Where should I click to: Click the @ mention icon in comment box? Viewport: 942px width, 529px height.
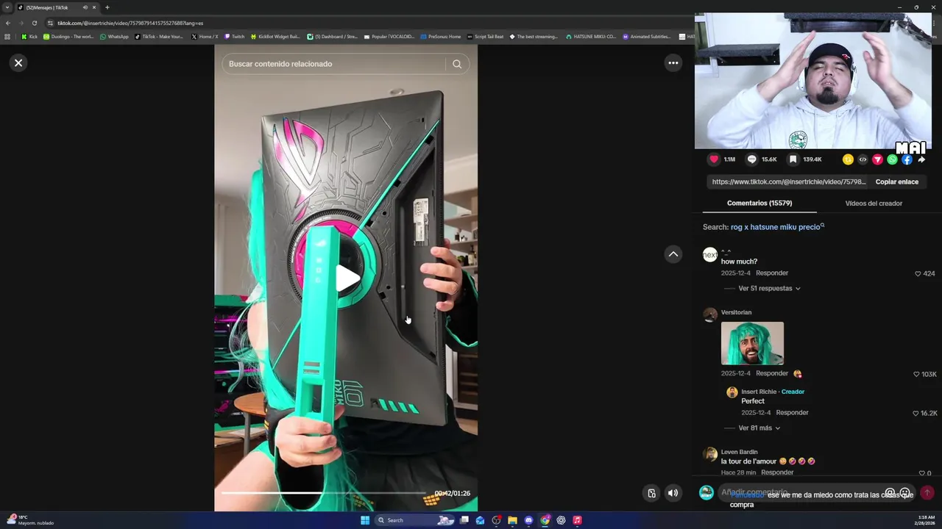(x=890, y=493)
